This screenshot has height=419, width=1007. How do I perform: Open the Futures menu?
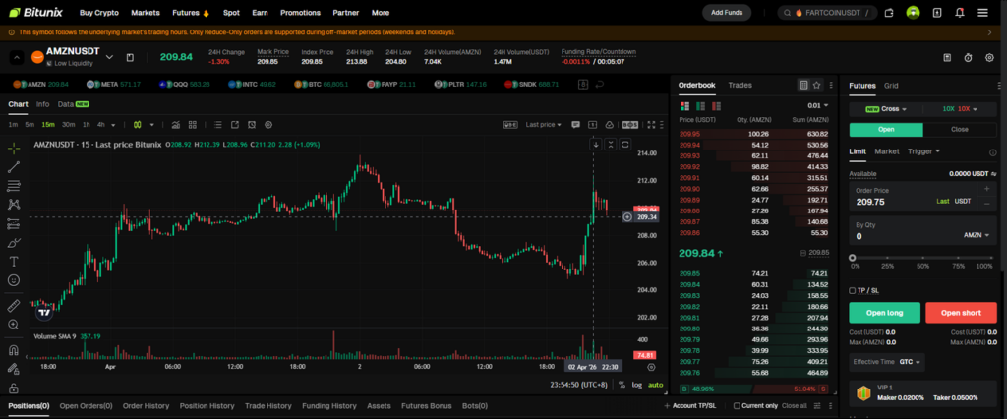191,12
